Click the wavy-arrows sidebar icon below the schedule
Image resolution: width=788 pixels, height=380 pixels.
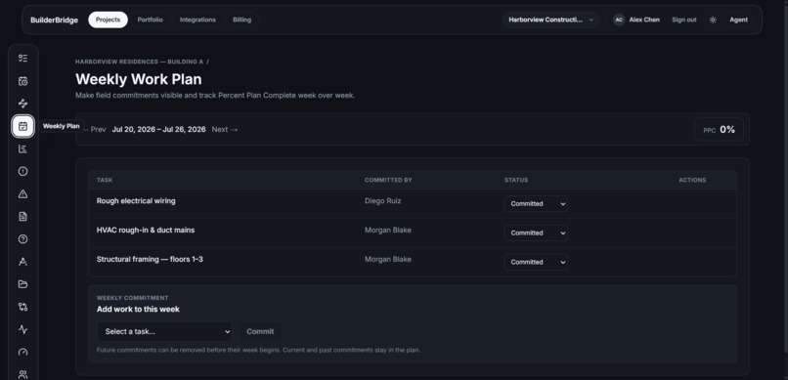coord(22,104)
